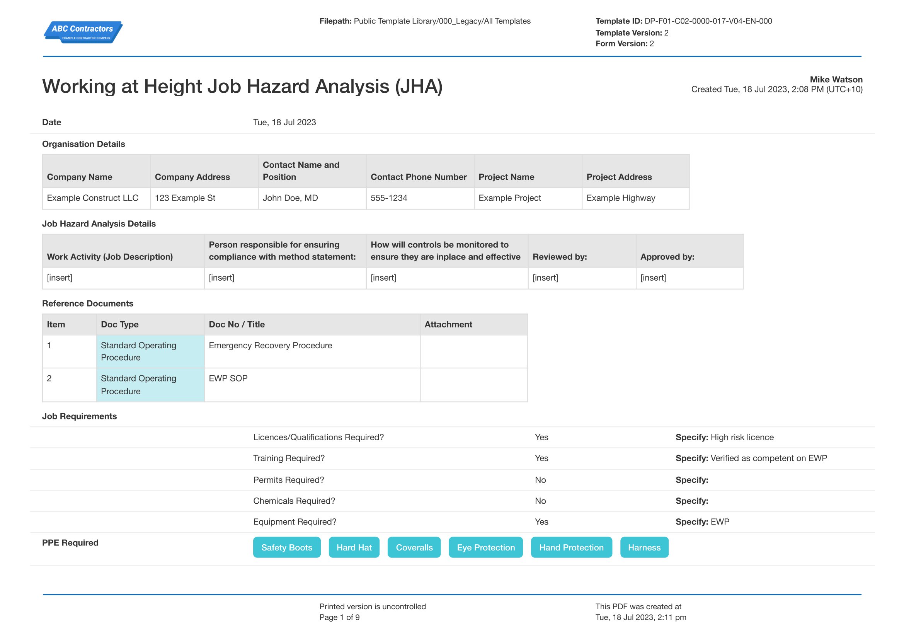Image resolution: width=904 pixels, height=639 pixels.
Task: Select the Coveralls PPE tag
Action: tap(414, 547)
